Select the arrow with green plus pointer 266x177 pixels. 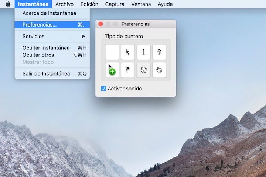click(x=112, y=70)
